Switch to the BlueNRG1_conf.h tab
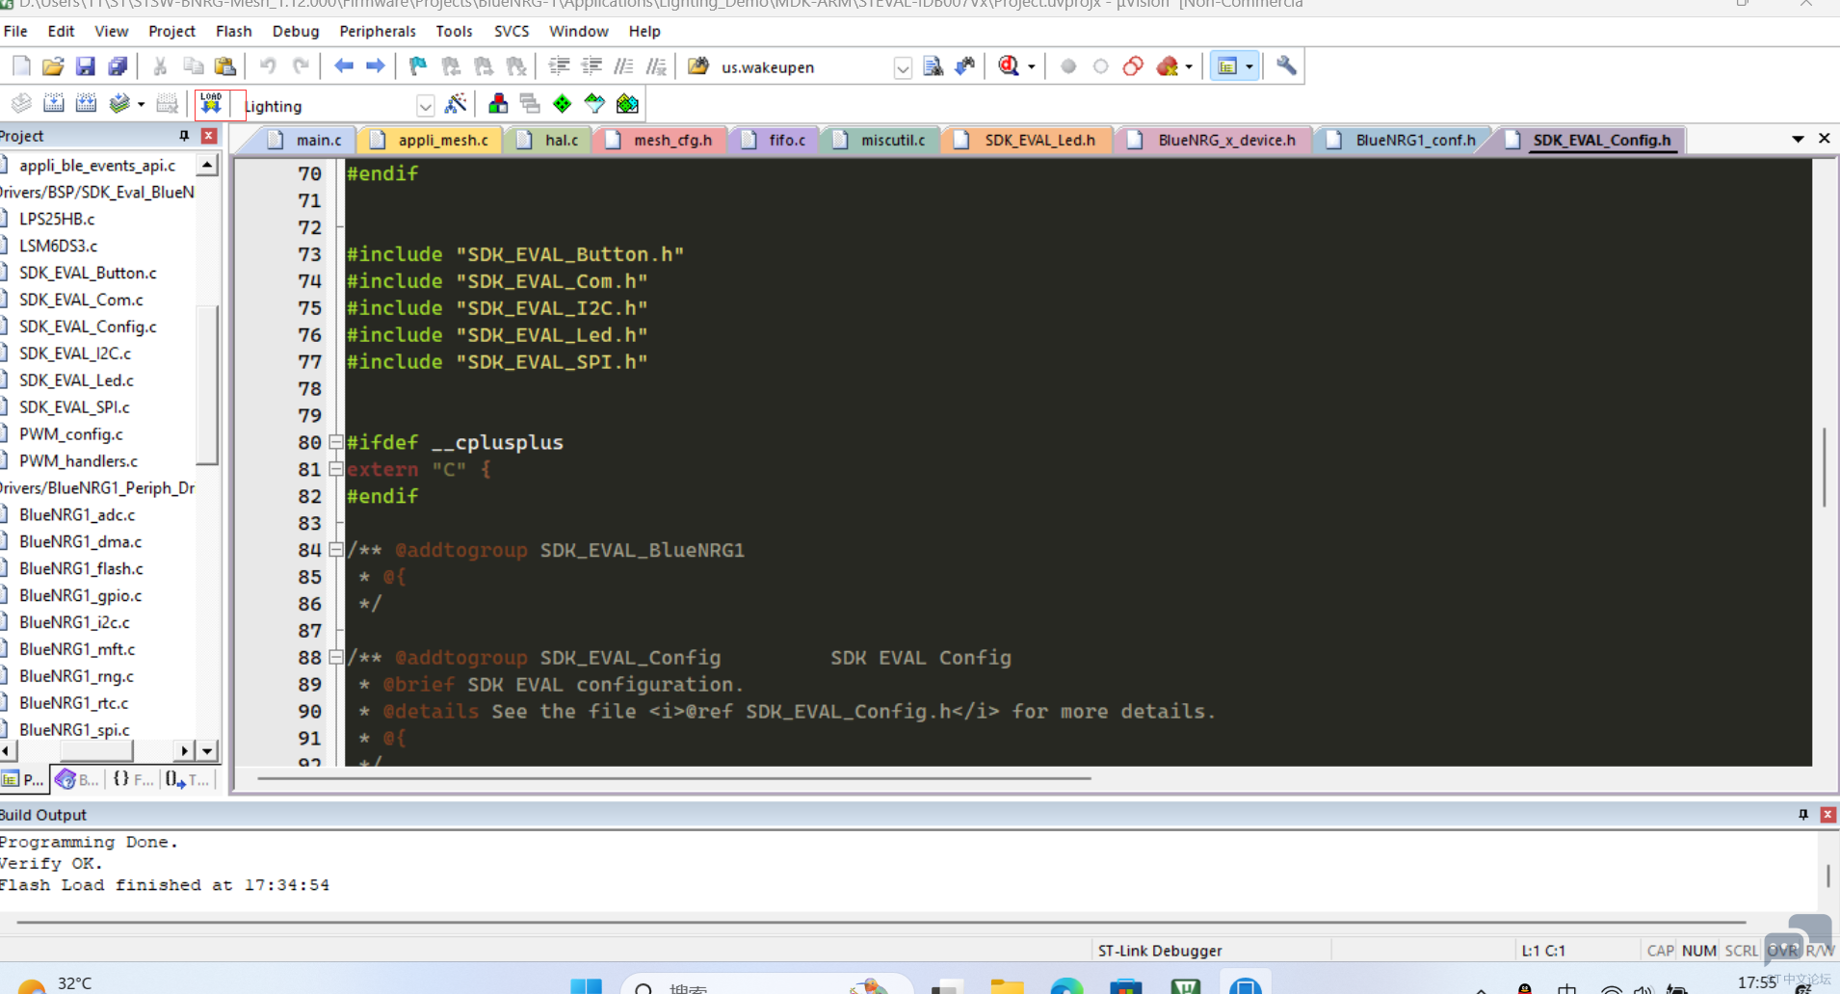 (x=1402, y=140)
